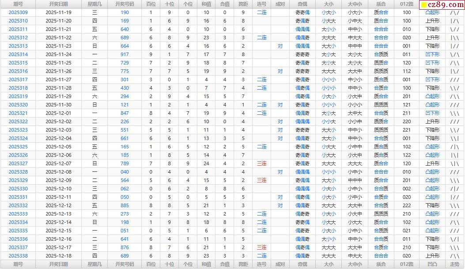Viewport: 465px width, 269px height.
Task: Click winning number 273
Action: tap(125, 214)
